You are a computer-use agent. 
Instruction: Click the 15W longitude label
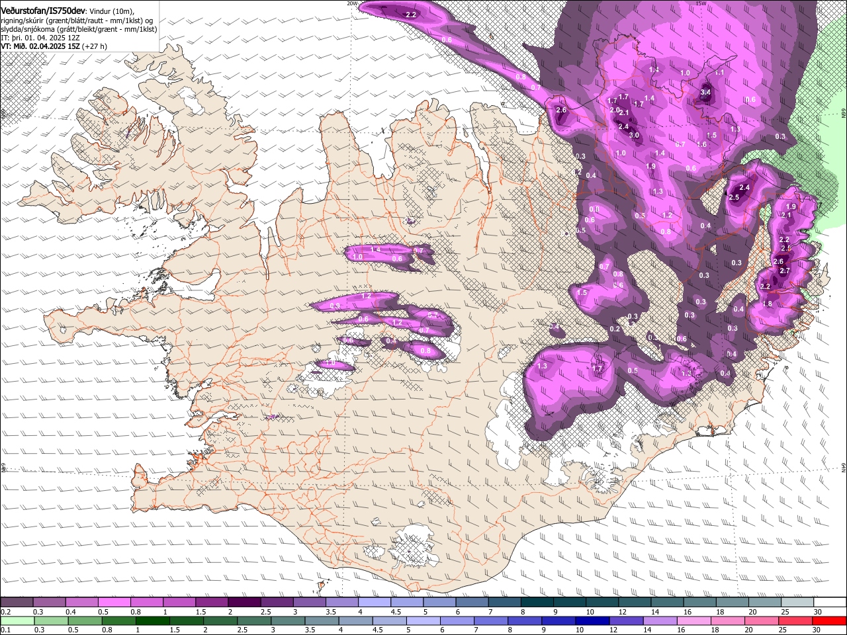pyautogui.click(x=701, y=3)
